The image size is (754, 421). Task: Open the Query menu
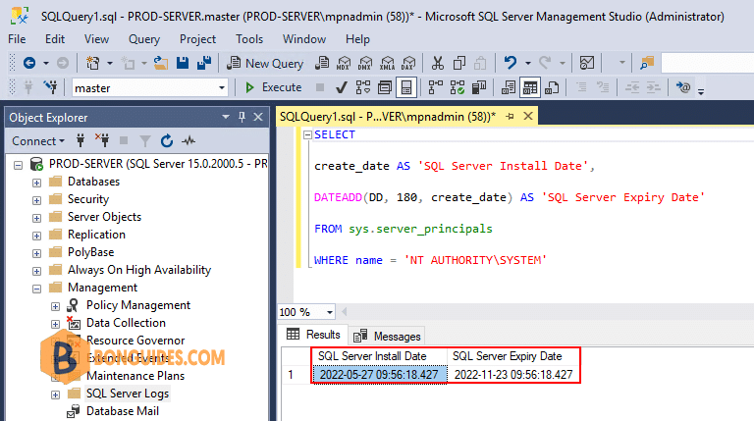[x=144, y=39]
